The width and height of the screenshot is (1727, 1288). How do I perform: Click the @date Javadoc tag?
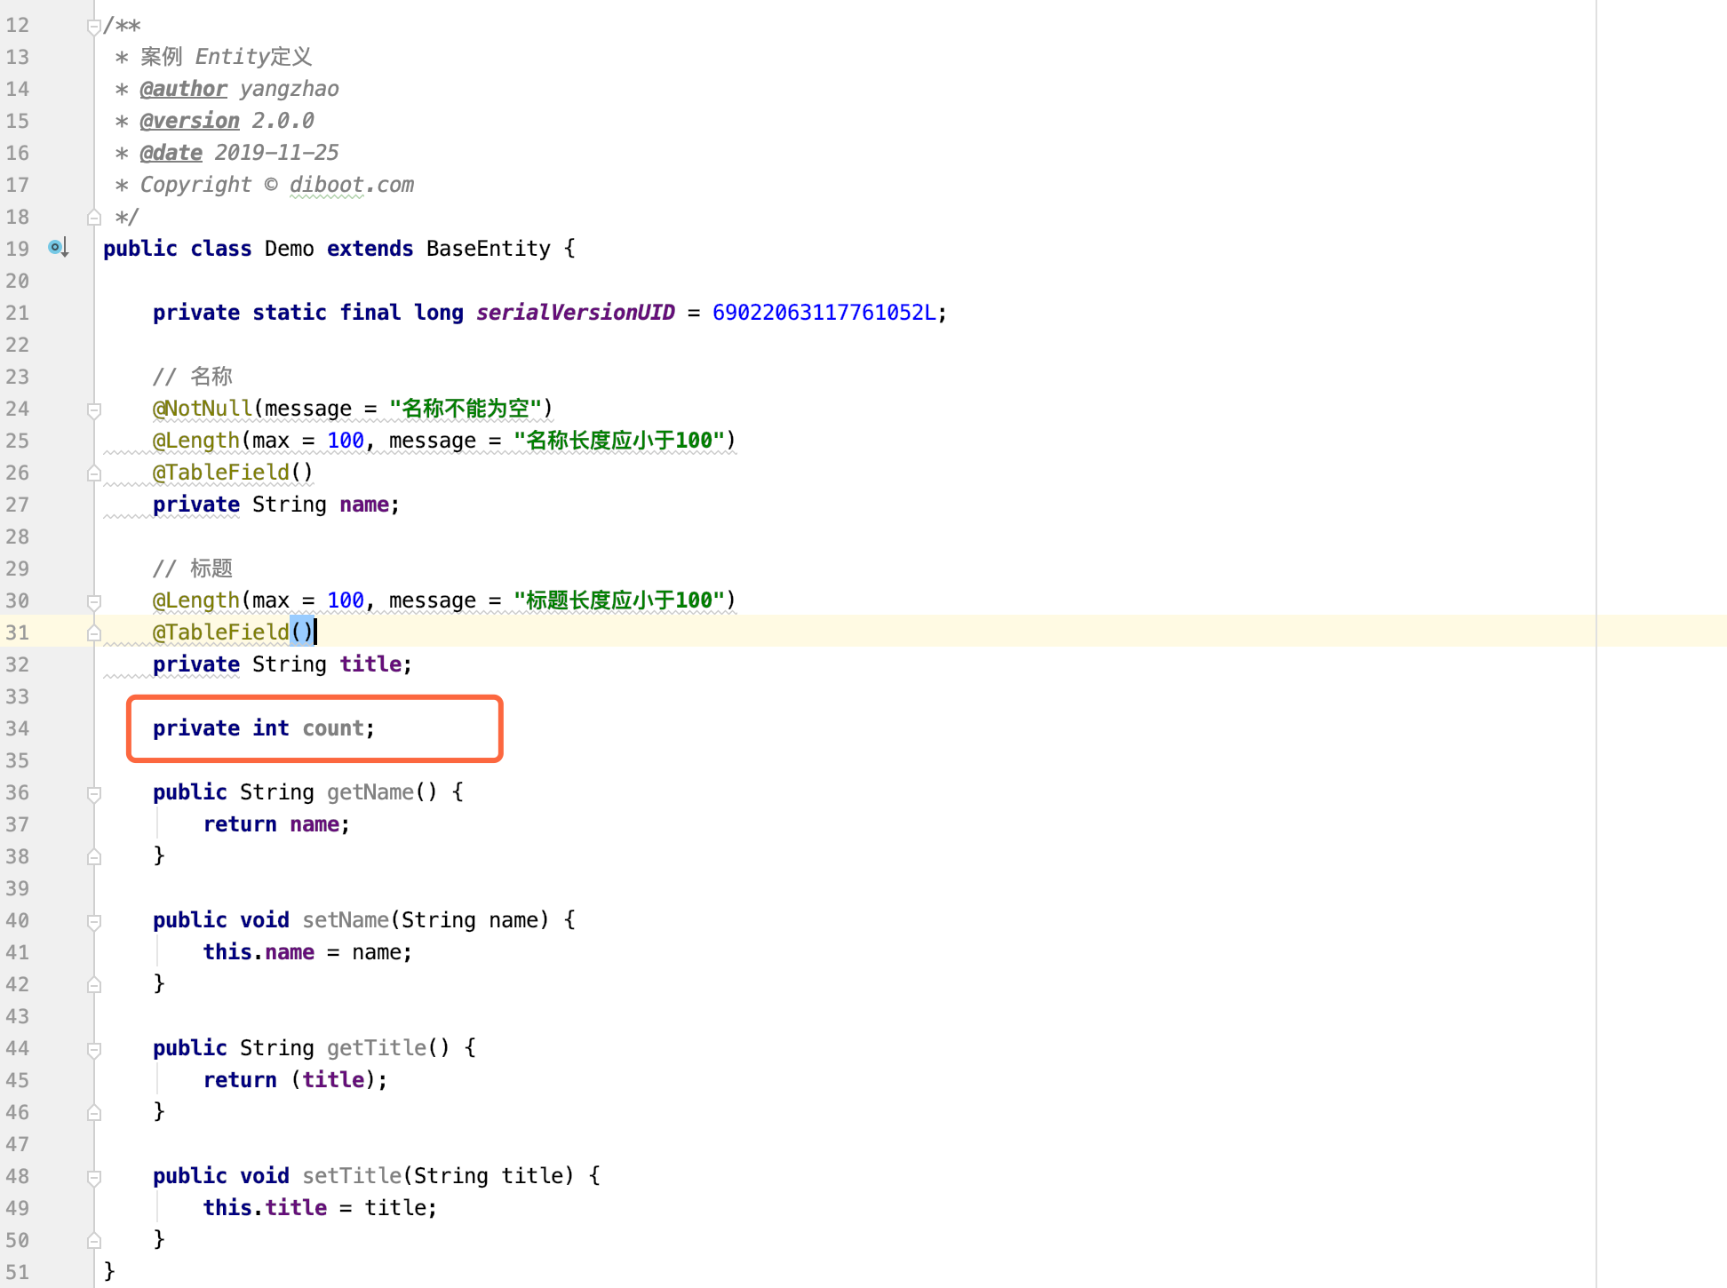(x=171, y=153)
